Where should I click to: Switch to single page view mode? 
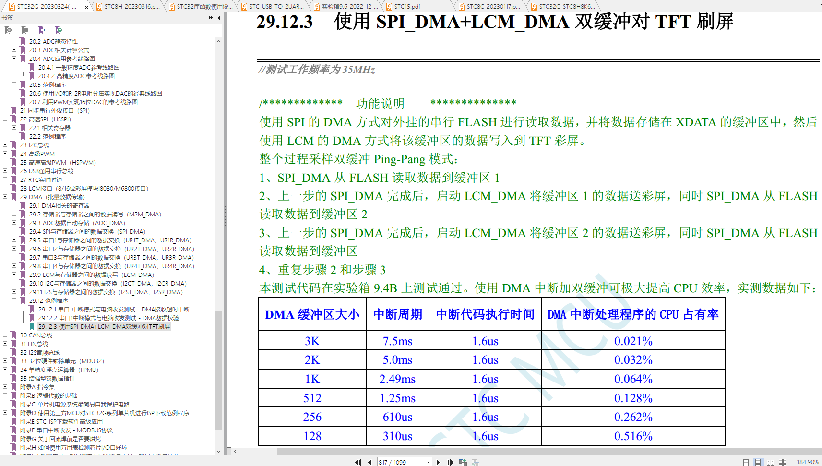point(746,462)
